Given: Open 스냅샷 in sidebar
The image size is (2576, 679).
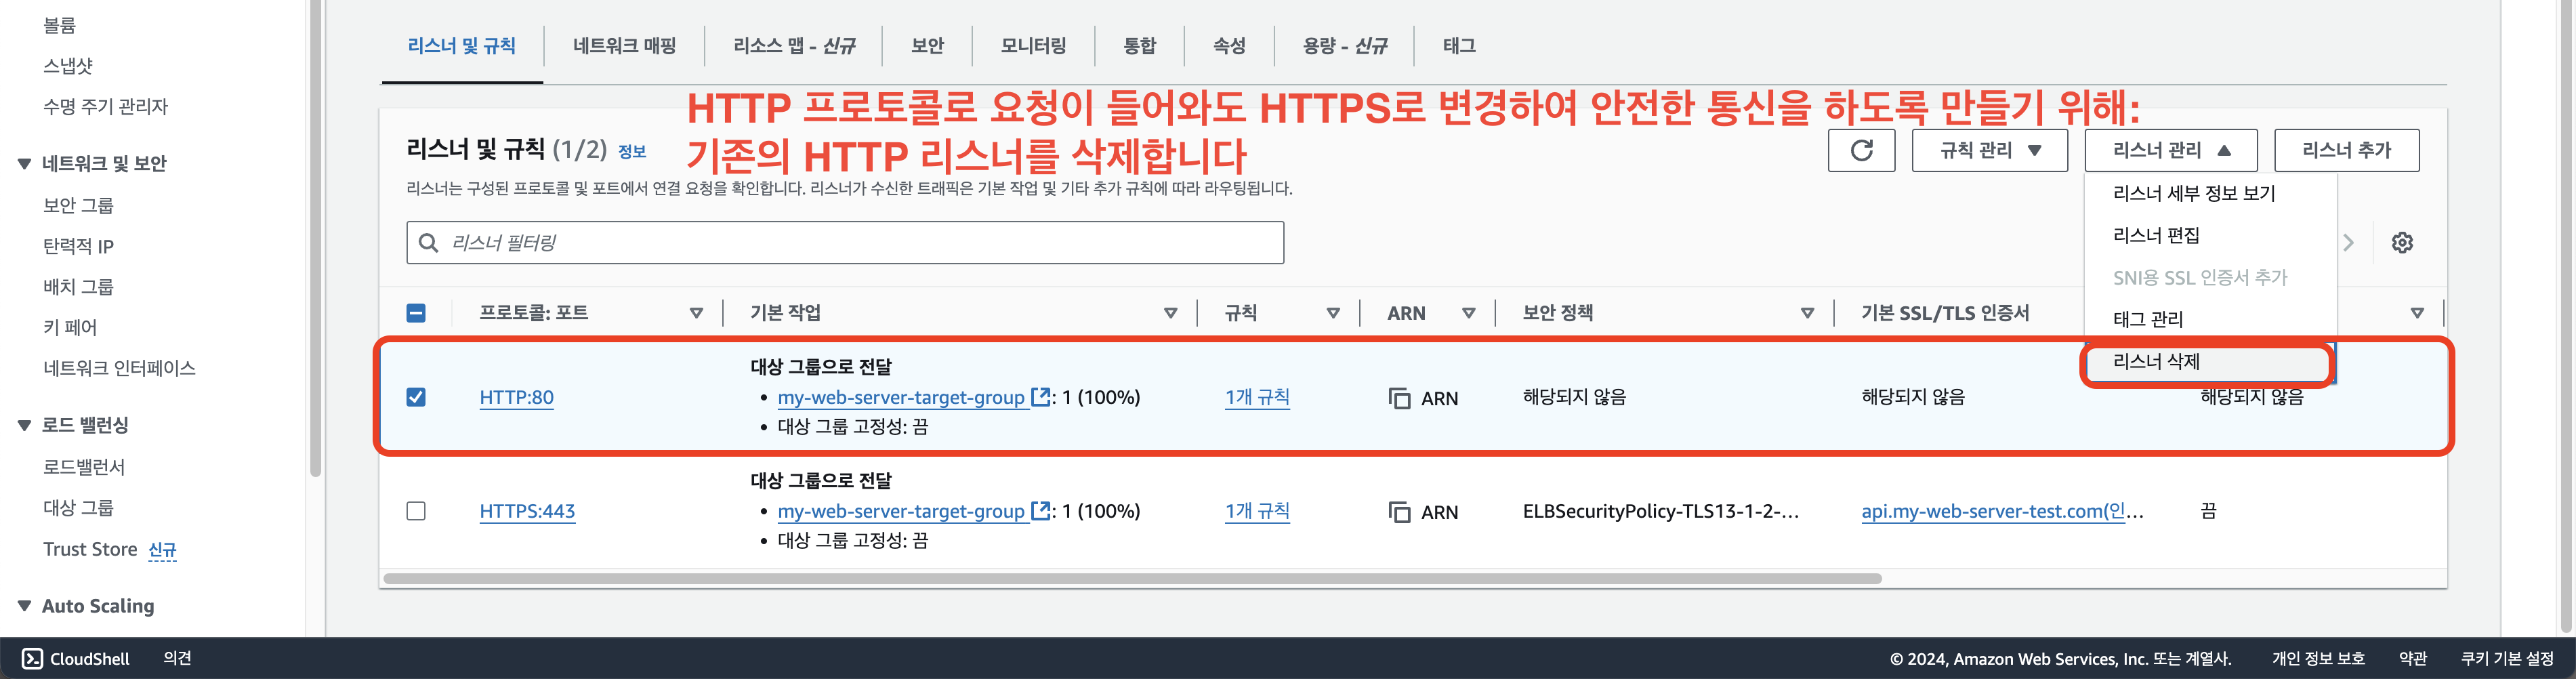Looking at the screenshot, I should tap(68, 66).
